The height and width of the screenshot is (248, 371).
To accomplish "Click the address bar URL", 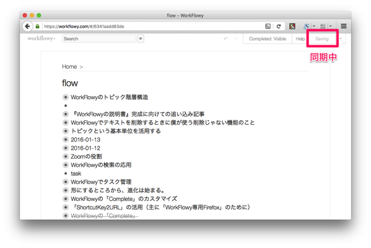I will tap(84, 27).
